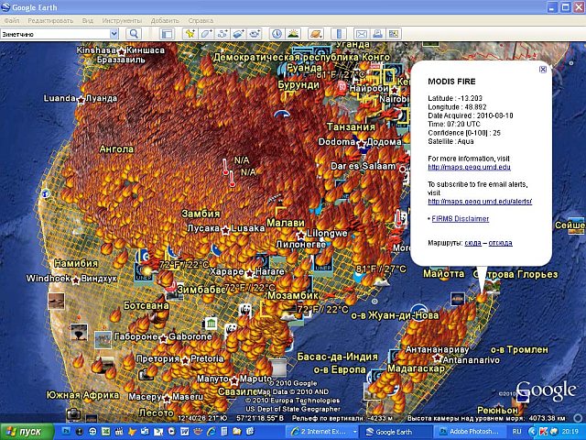Viewport: 586px width, 440px height.
Task: Expand the search field dropdown arrow
Action: [114, 34]
